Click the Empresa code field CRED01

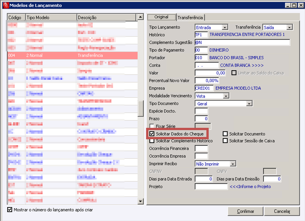click(204, 88)
